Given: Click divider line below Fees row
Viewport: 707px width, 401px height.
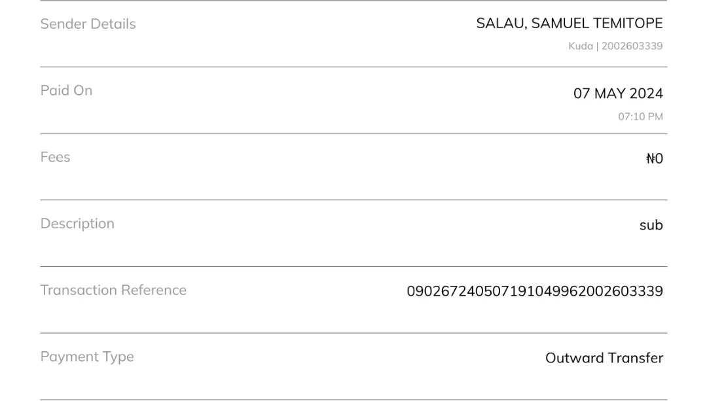Looking at the screenshot, I should pyautogui.click(x=353, y=200).
